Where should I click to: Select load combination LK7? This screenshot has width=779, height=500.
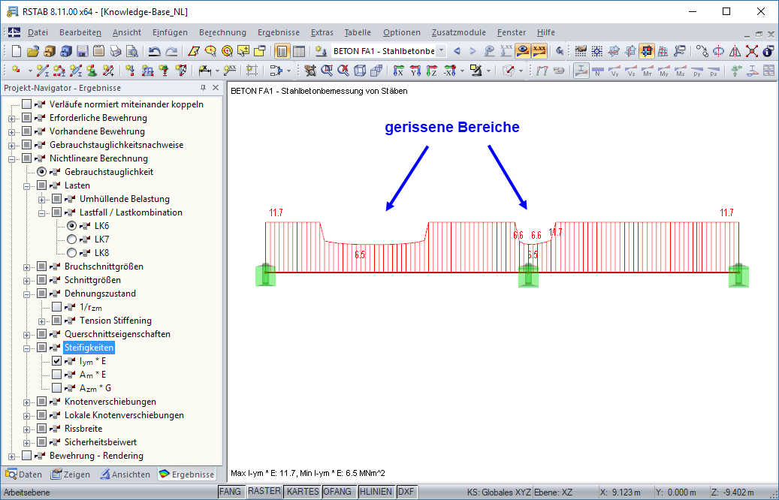[x=72, y=239]
